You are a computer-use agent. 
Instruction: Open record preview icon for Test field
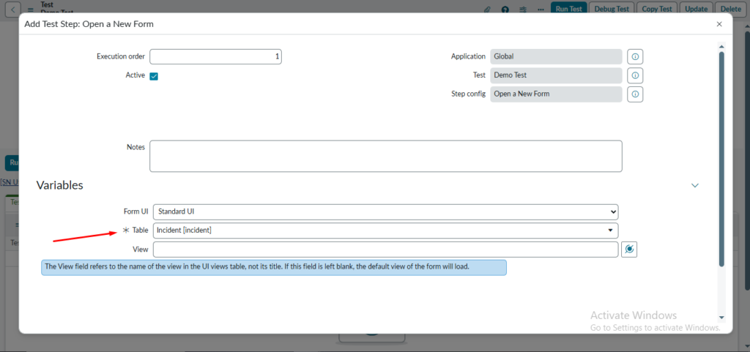tap(635, 75)
